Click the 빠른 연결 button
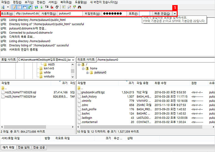The height and width of the screenshot is (152, 215). [162, 14]
